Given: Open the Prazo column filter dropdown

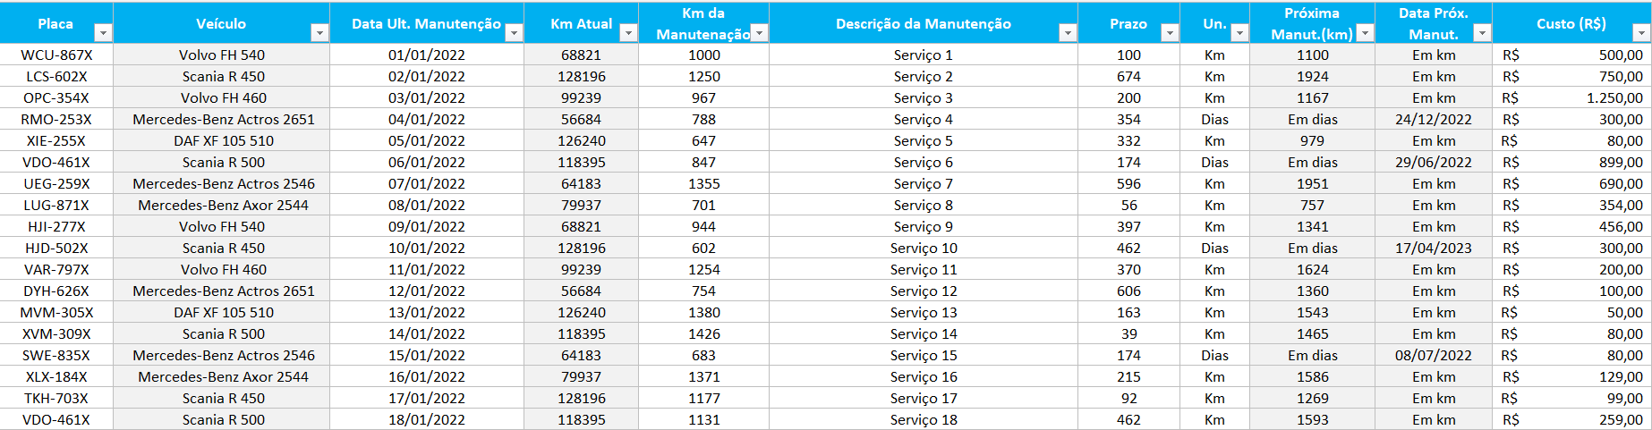Looking at the screenshot, I should coord(1169,33).
